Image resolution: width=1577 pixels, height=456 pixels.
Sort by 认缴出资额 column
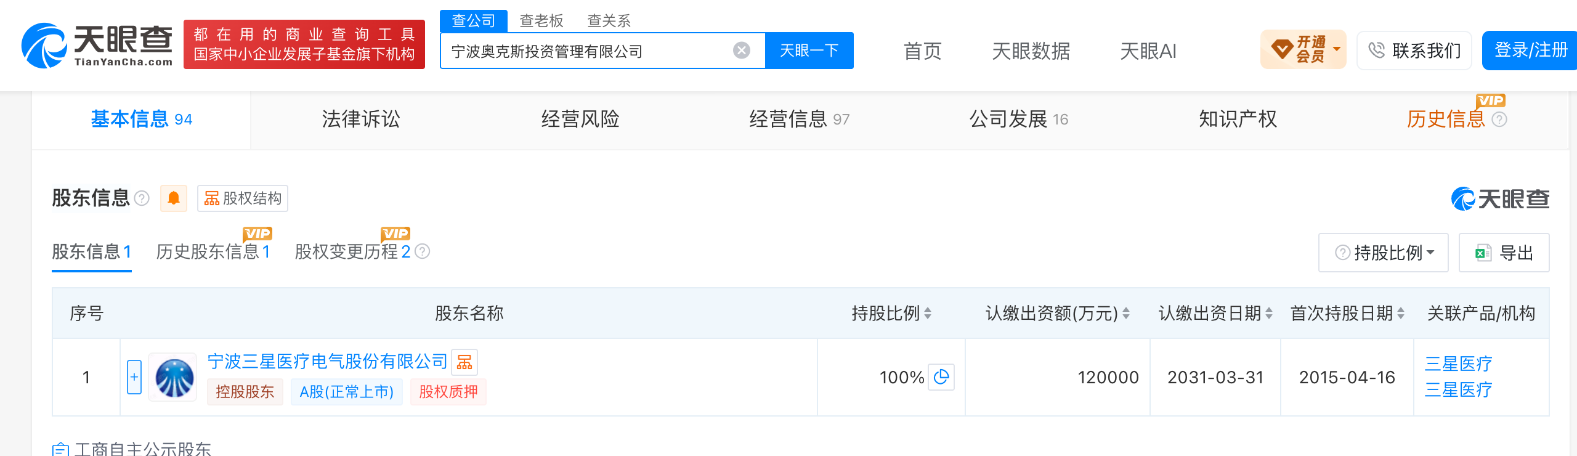click(1126, 314)
